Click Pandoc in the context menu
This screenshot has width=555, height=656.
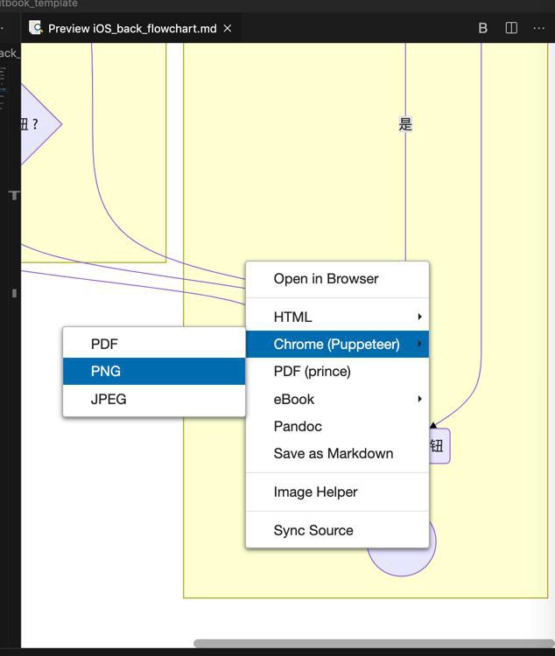coord(298,427)
